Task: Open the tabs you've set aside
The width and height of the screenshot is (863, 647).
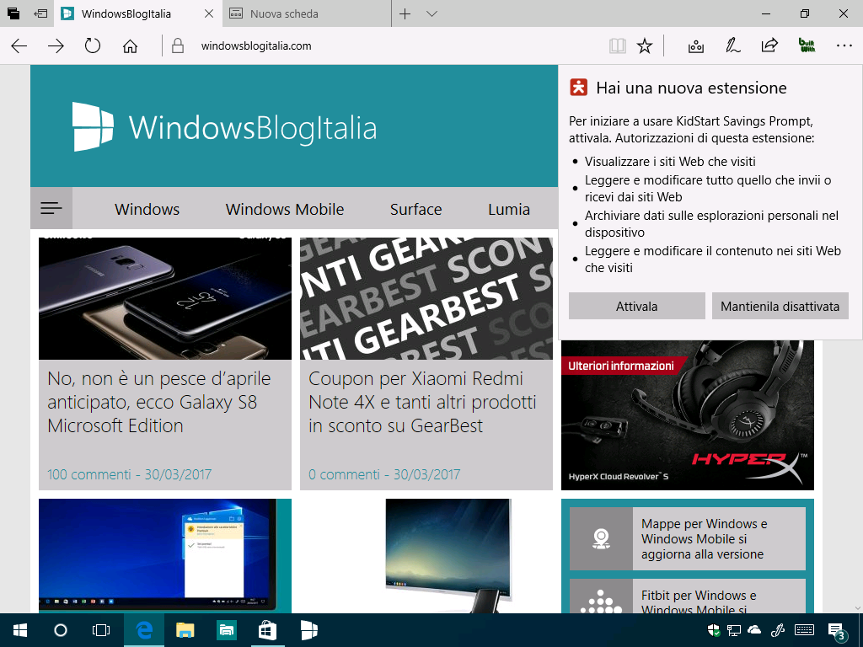Action: (x=13, y=13)
